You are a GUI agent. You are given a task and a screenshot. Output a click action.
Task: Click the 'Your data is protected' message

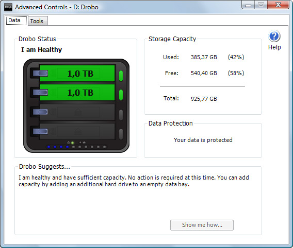coord(203,140)
